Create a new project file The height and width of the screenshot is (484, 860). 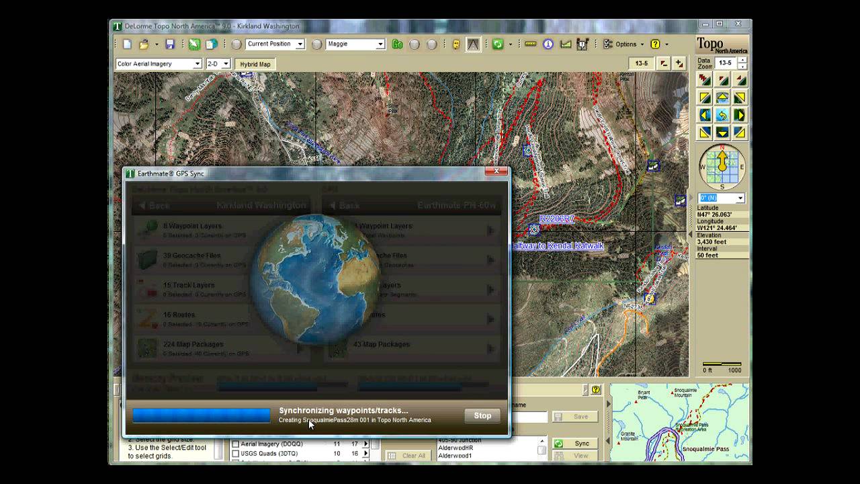pos(127,44)
